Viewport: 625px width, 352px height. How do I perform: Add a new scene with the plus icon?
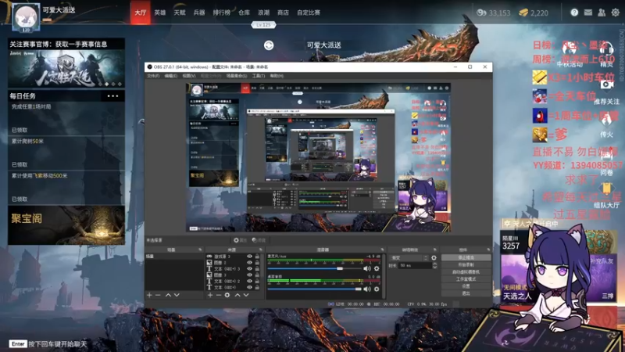point(149,295)
